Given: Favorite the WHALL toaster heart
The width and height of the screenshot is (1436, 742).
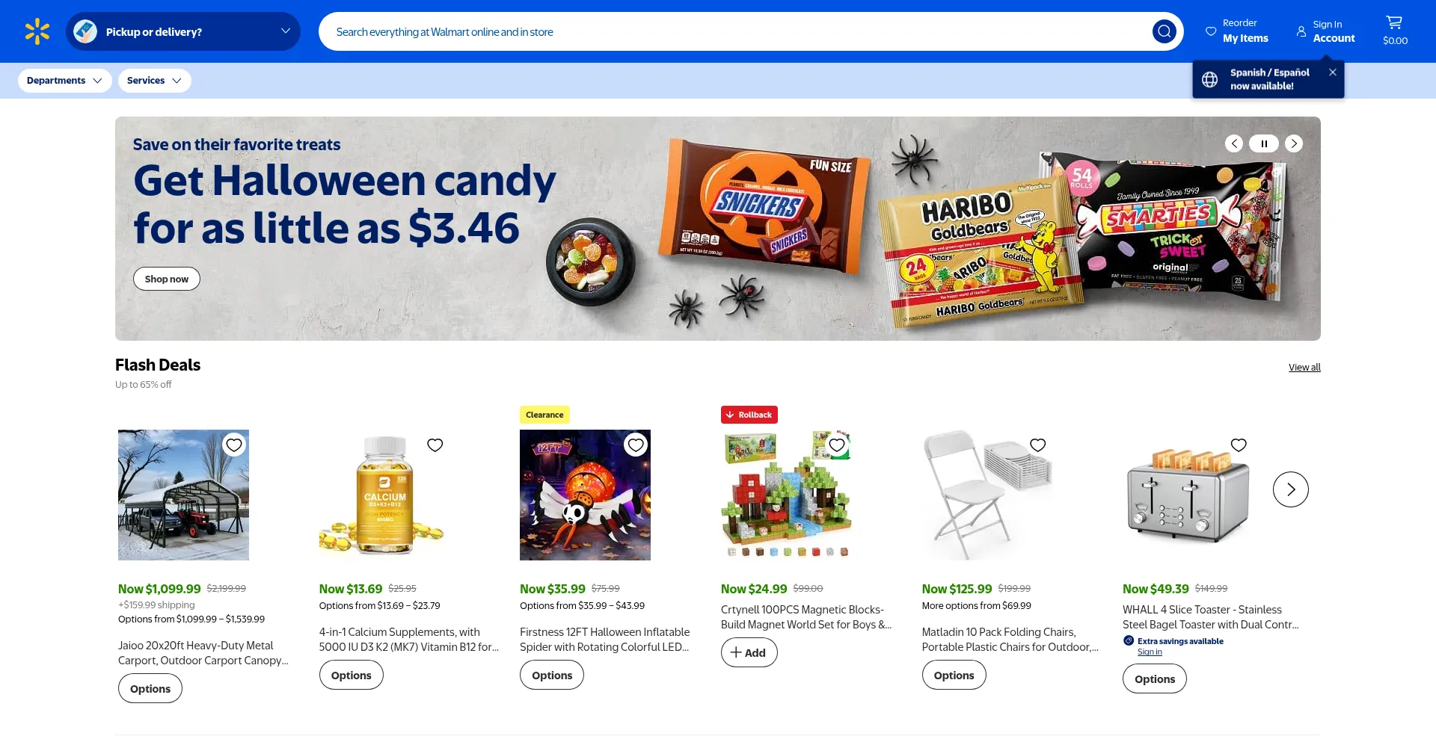Looking at the screenshot, I should (1239, 445).
